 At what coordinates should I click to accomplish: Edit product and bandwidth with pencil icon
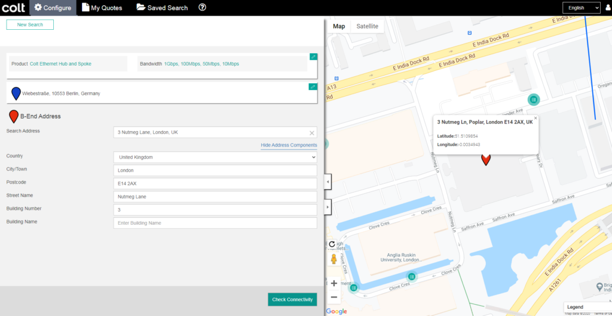[313, 57]
